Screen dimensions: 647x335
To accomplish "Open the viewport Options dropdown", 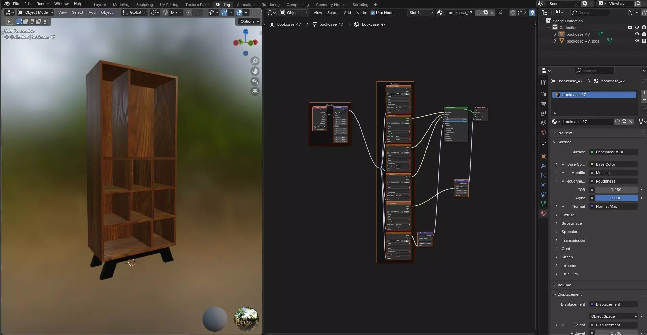I will pos(250,21).
